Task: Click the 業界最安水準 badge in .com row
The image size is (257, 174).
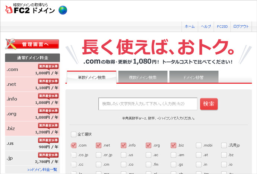Action: [48, 67]
